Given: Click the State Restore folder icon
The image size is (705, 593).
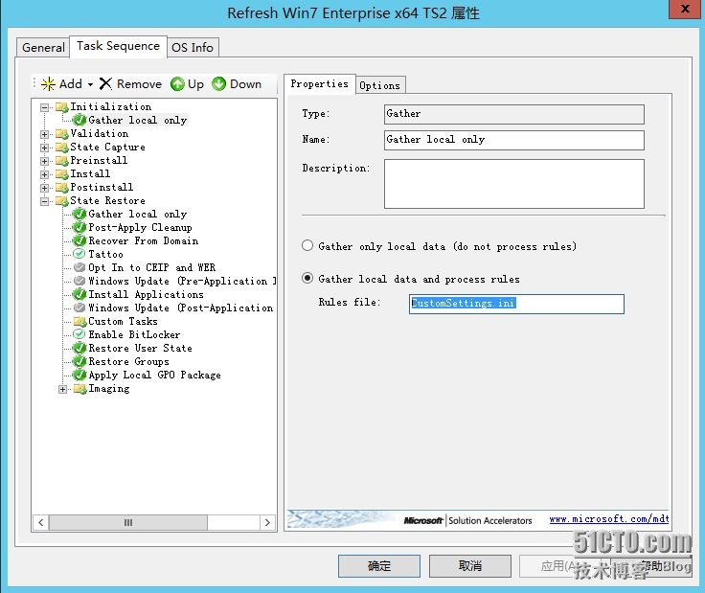Looking at the screenshot, I should pos(61,201).
